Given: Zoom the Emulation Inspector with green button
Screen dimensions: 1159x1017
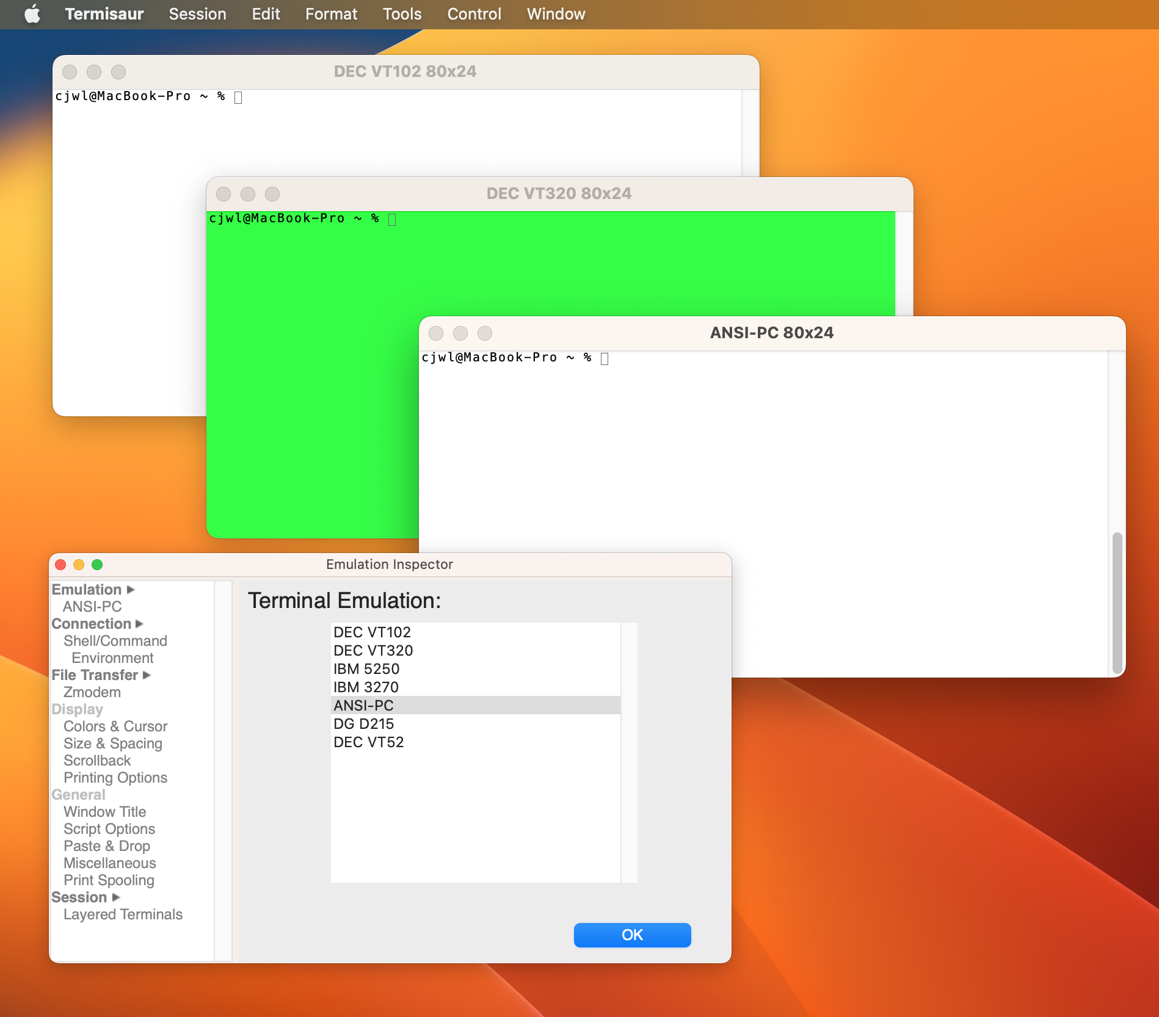Looking at the screenshot, I should tap(97, 565).
